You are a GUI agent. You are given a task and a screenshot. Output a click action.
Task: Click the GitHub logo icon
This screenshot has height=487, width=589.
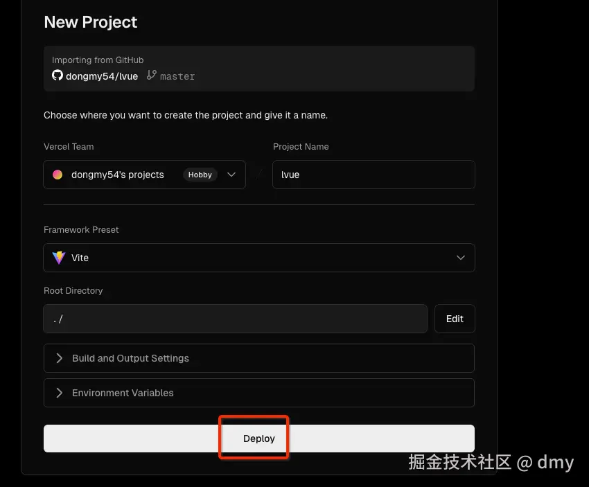57,75
